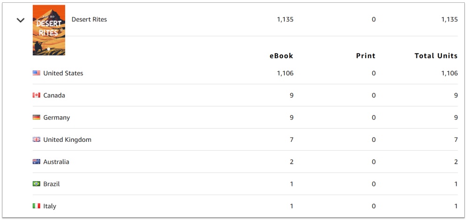Select the Australia row label
The height and width of the screenshot is (220, 469).
pos(56,162)
